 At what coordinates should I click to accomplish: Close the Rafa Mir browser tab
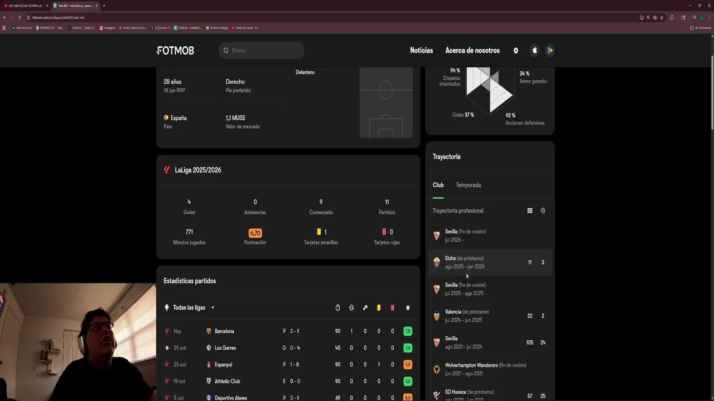click(x=97, y=6)
